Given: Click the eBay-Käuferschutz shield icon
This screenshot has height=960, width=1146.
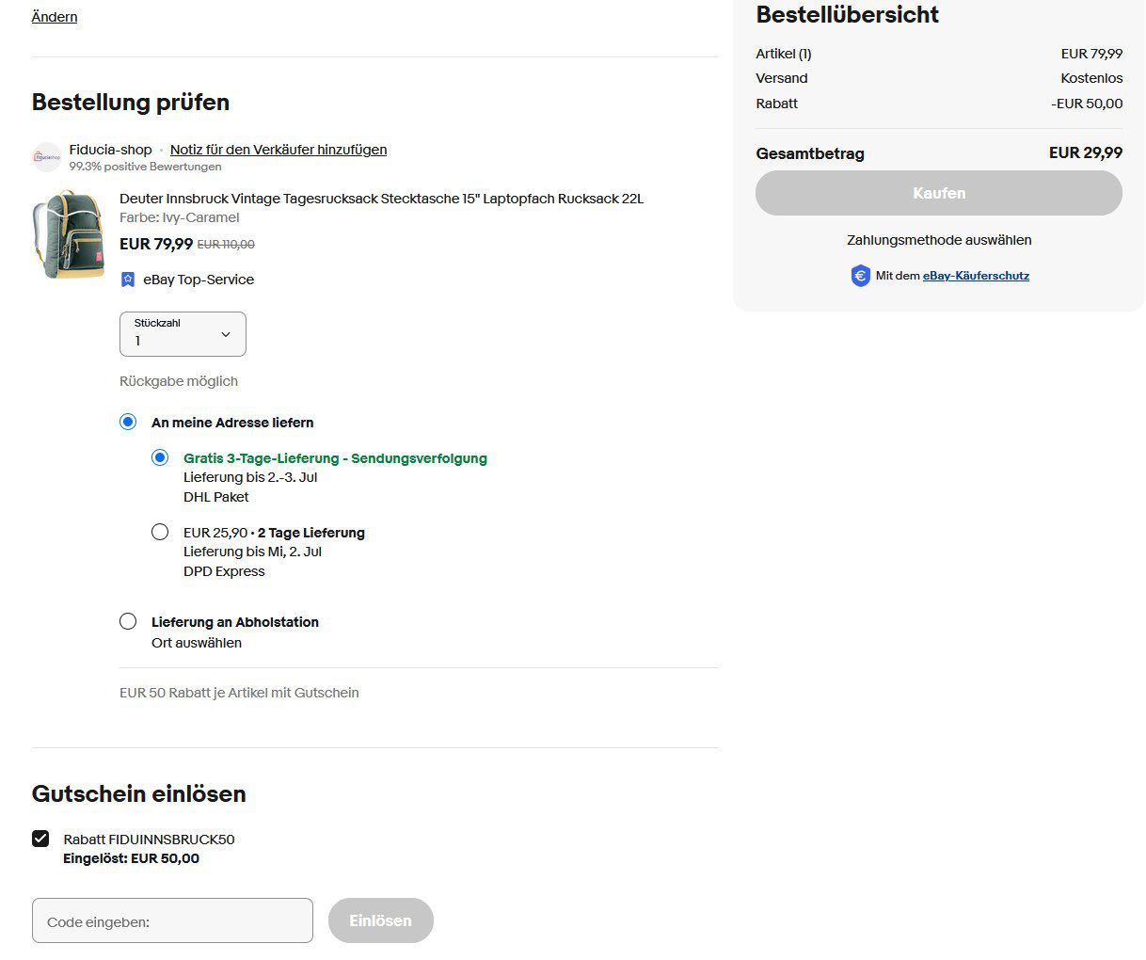Looking at the screenshot, I should pos(860,276).
